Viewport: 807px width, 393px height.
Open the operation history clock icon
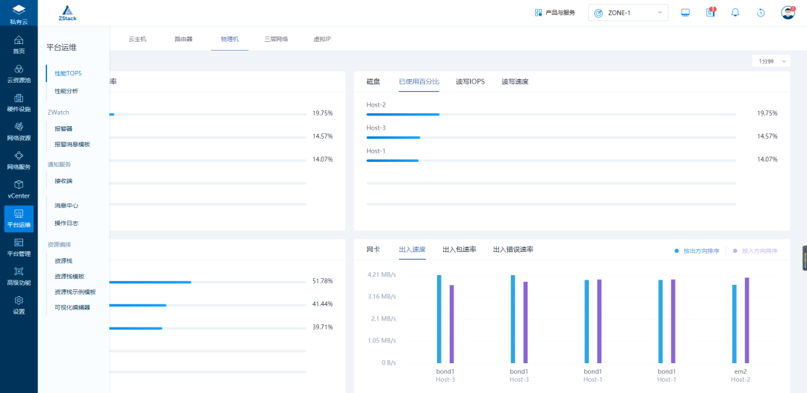(761, 13)
